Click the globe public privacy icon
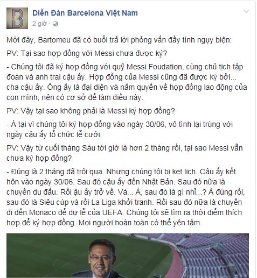 55,24
